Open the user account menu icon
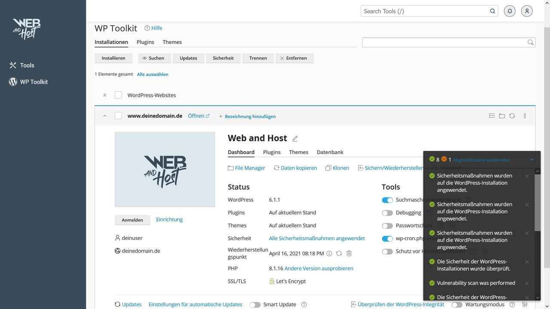 527,11
